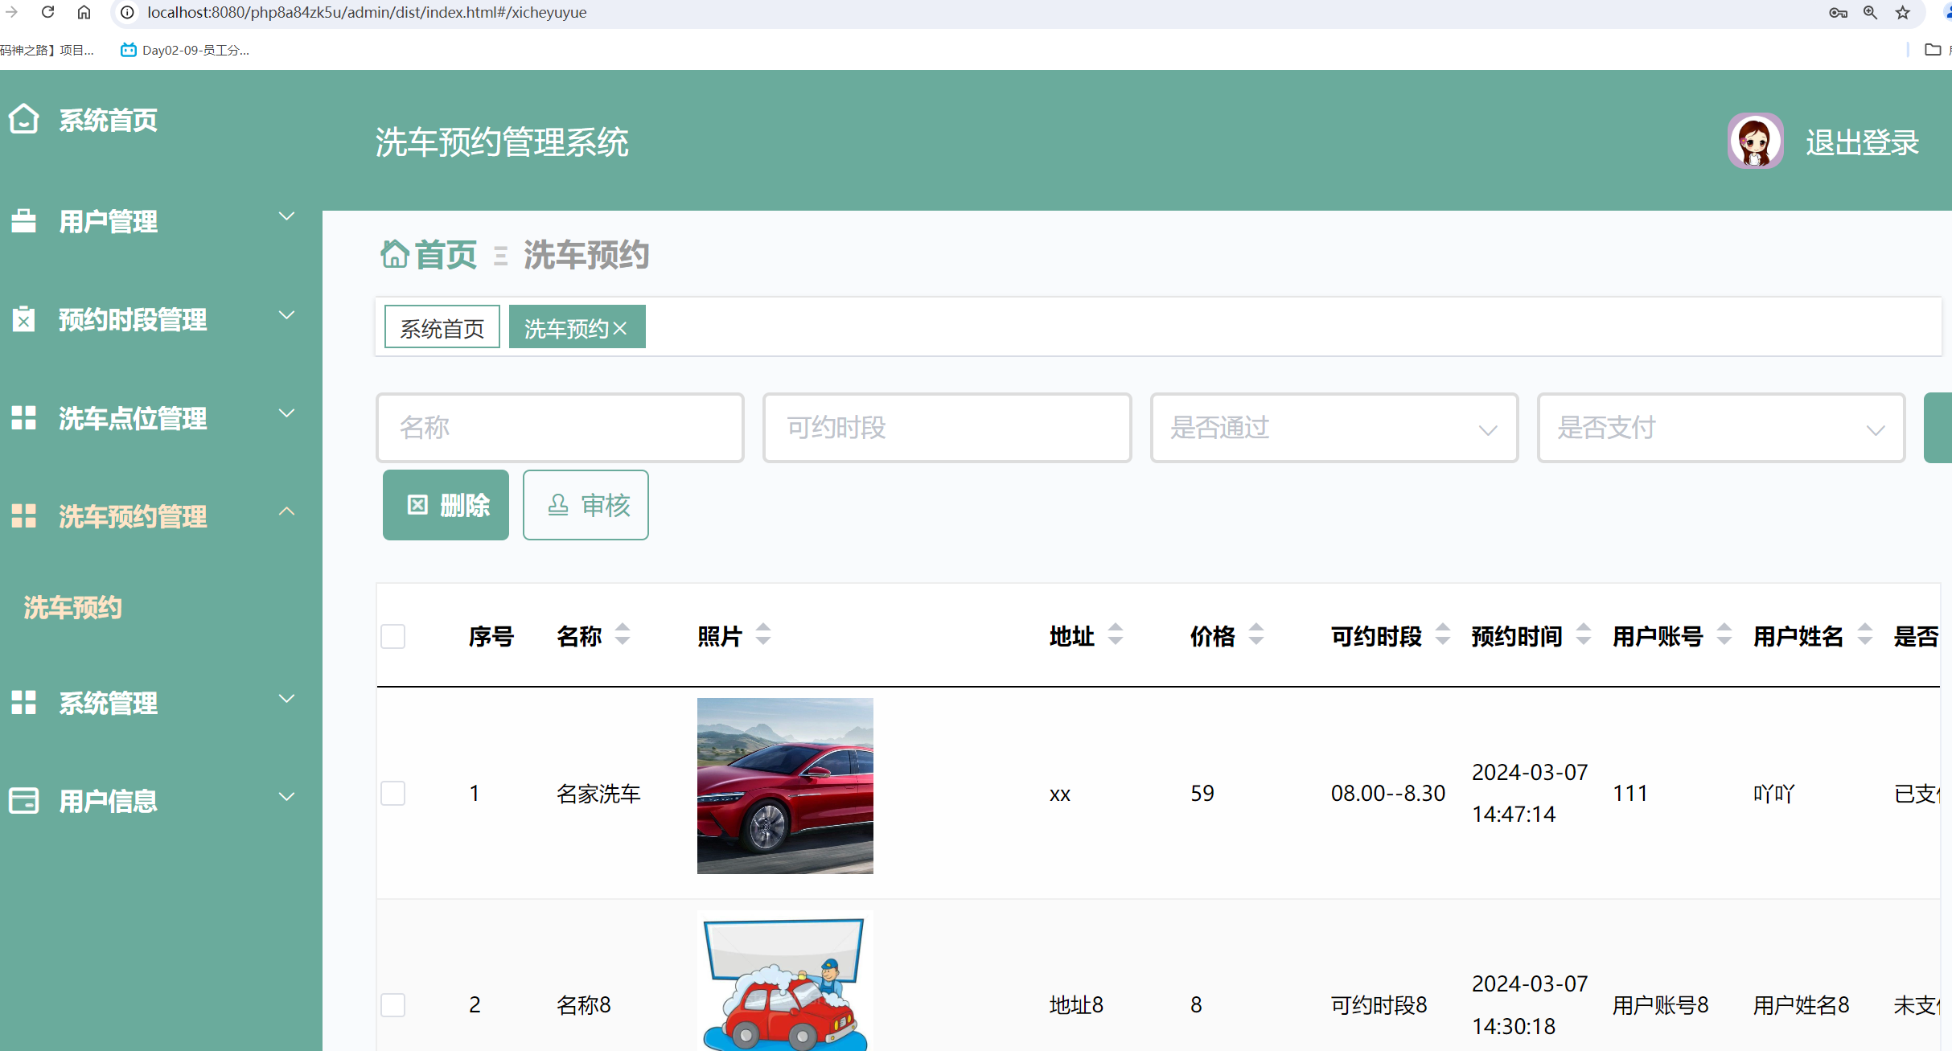
Task: Check the row for 名家洗车
Action: pyautogui.click(x=392, y=793)
